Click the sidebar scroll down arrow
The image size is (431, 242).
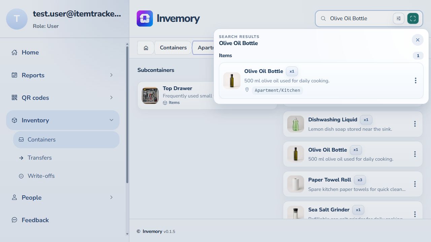point(127,234)
